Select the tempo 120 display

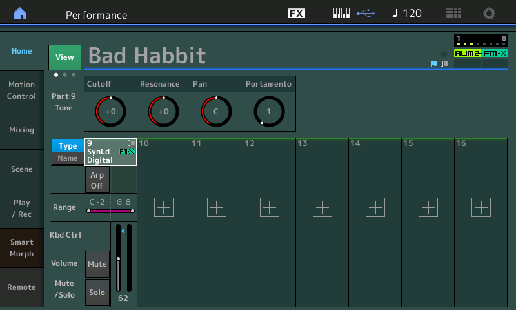(406, 14)
